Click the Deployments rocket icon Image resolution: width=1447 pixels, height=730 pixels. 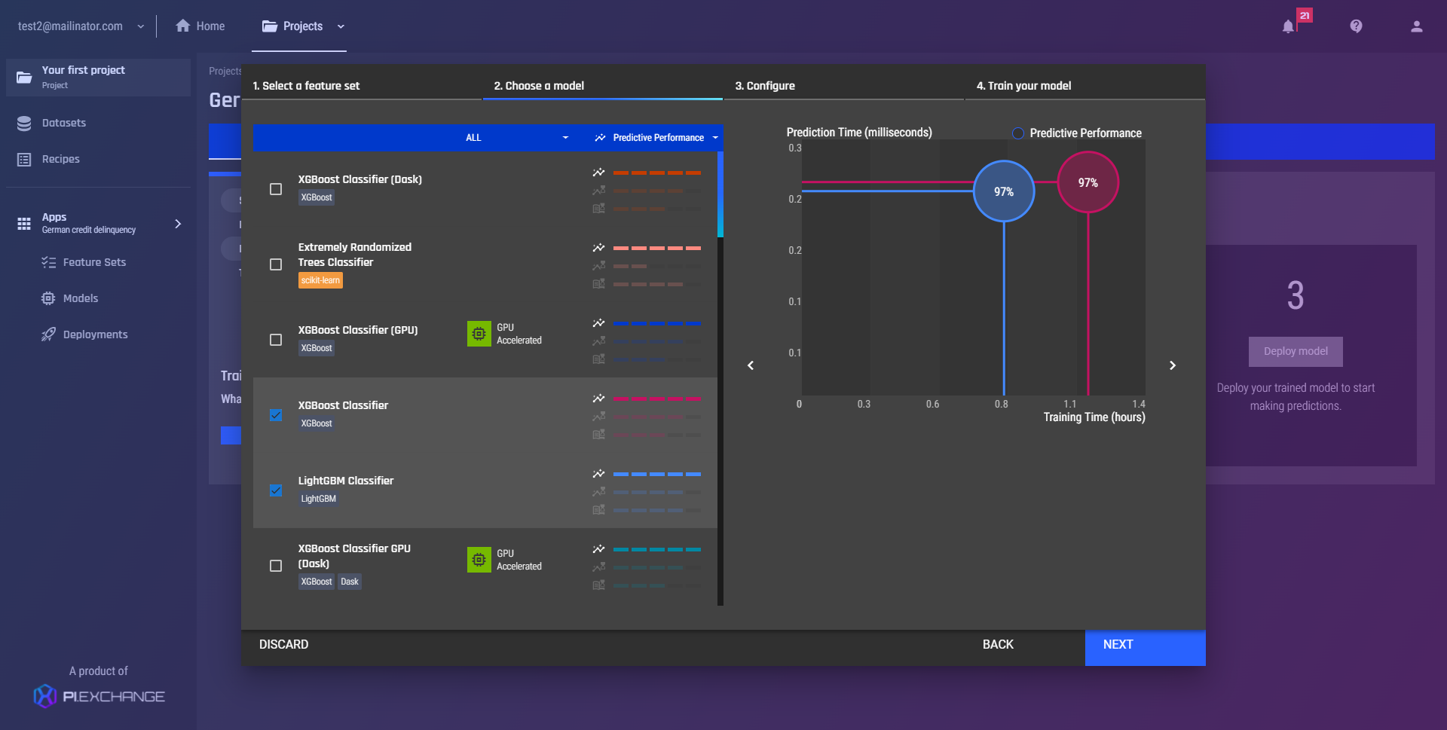click(48, 334)
